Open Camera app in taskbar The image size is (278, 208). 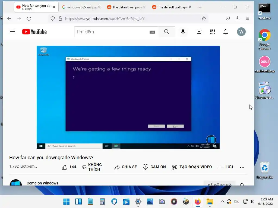pos(162,201)
